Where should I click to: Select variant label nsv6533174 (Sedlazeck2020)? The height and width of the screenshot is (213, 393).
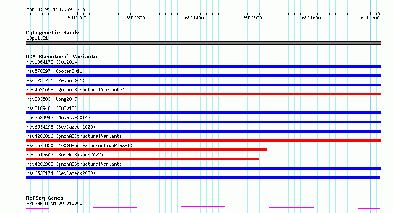coord(61,173)
